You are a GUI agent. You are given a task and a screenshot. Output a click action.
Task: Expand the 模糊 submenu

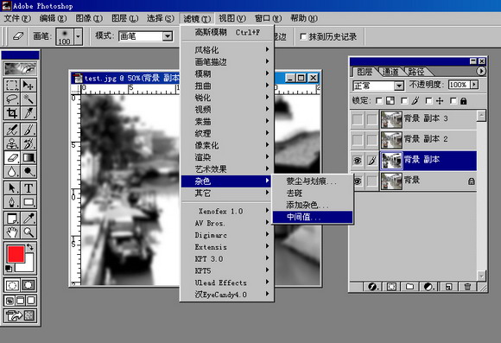point(227,73)
